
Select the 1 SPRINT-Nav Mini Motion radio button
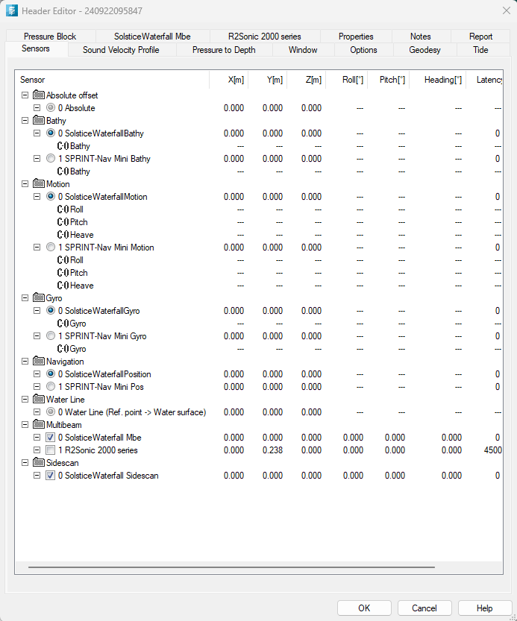[x=50, y=248]
